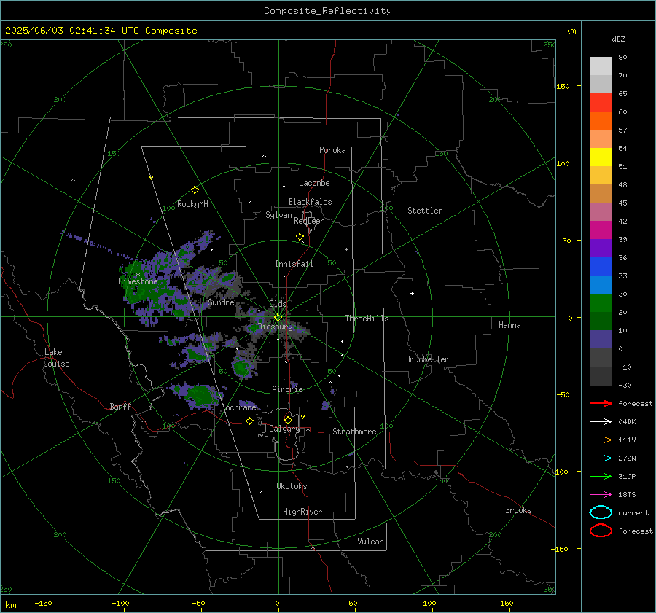Viewport: 656px width, 613px height.
Task: Click the RedDeer city label
Action: 309,221
